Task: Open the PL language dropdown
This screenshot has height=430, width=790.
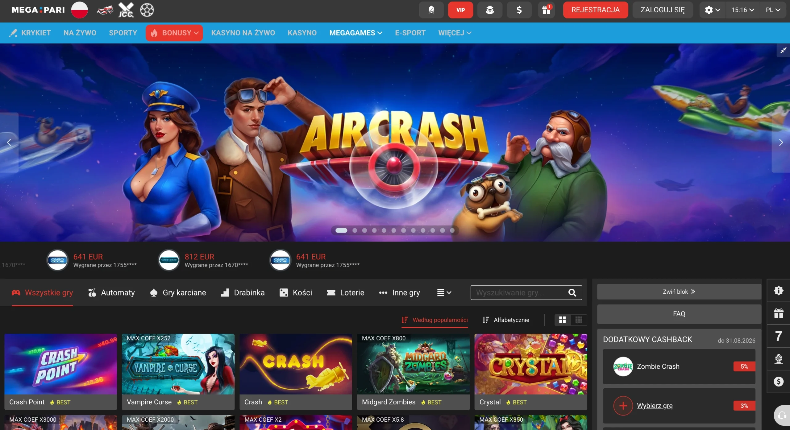Action: click(773, 10)
